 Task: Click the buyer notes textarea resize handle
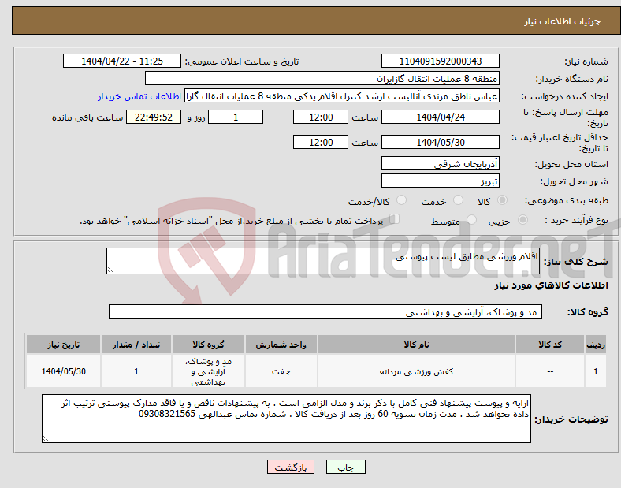click(46, 439)
